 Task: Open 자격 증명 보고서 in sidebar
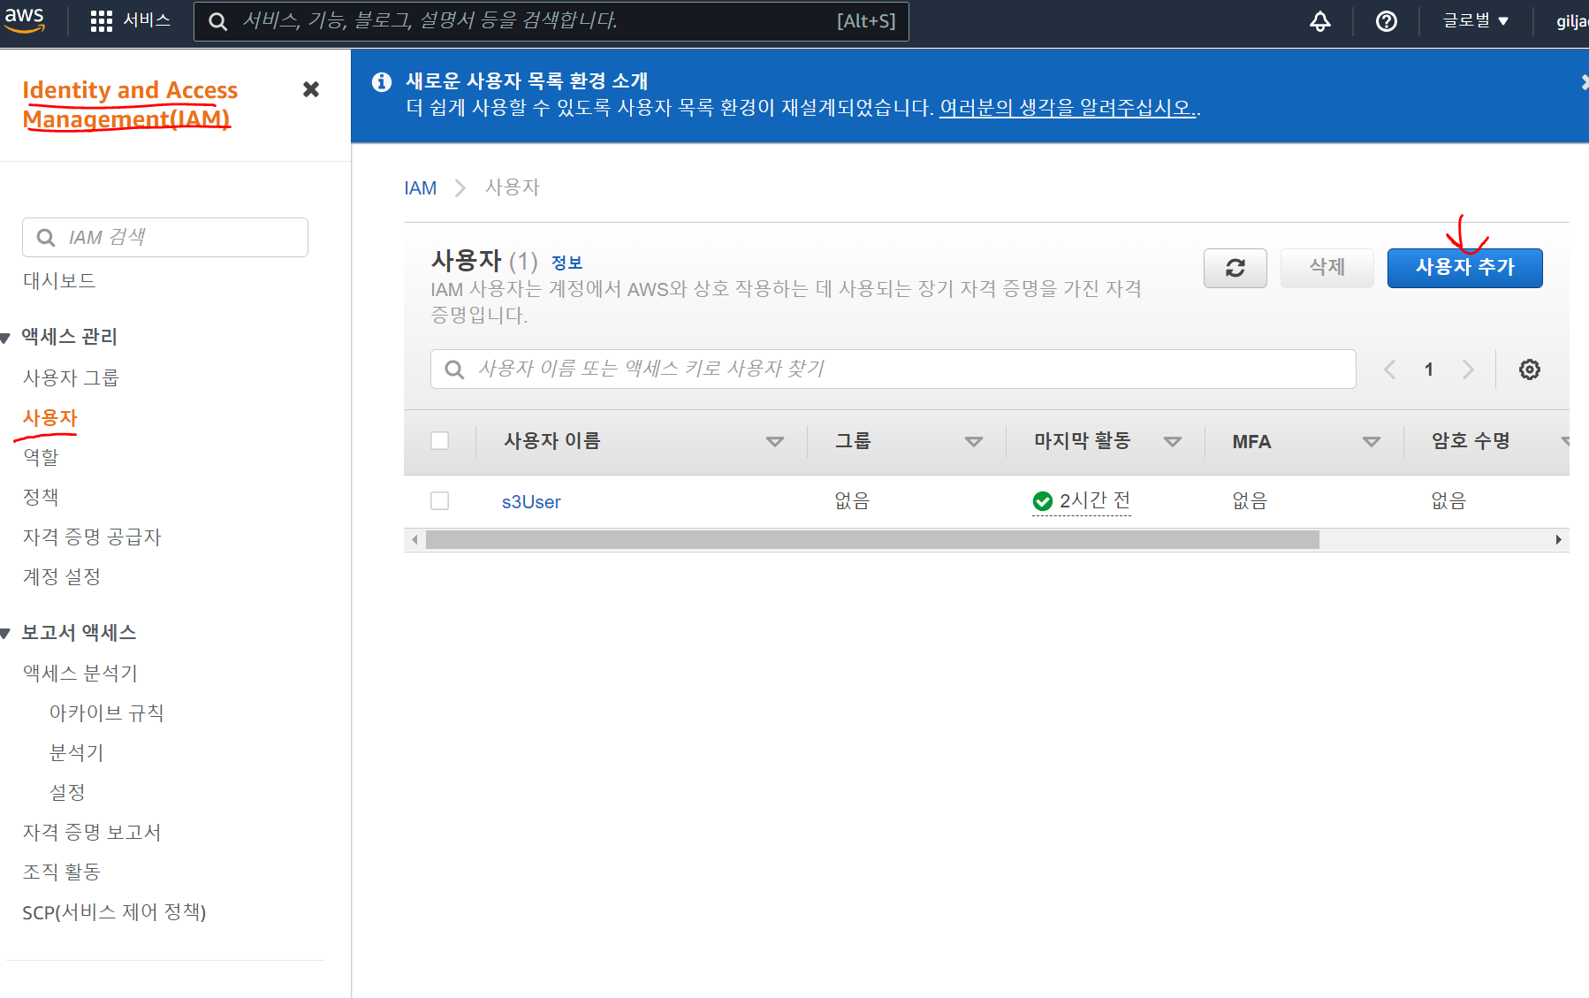point(92,832)
